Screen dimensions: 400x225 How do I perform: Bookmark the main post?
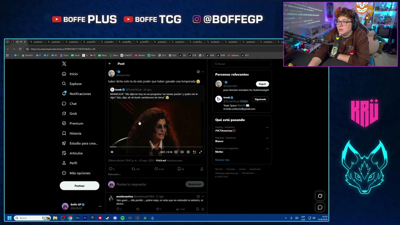(x=181, y=169)
